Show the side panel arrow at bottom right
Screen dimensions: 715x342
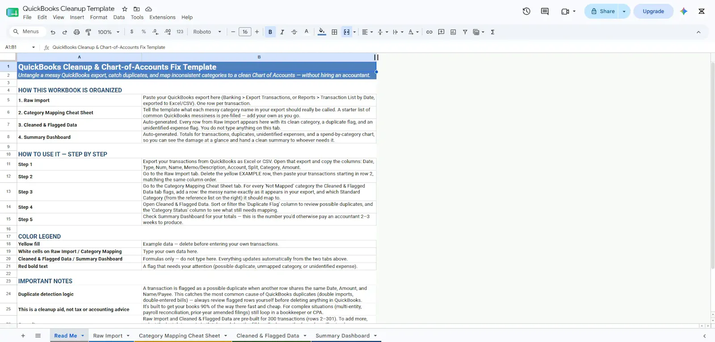coord(704,336)
